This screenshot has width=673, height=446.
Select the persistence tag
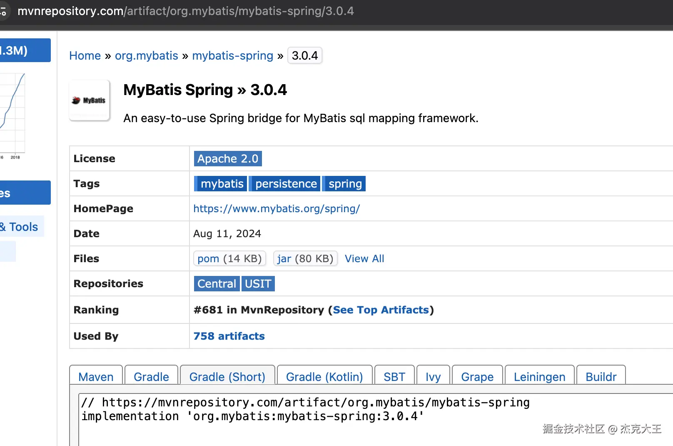286,184
